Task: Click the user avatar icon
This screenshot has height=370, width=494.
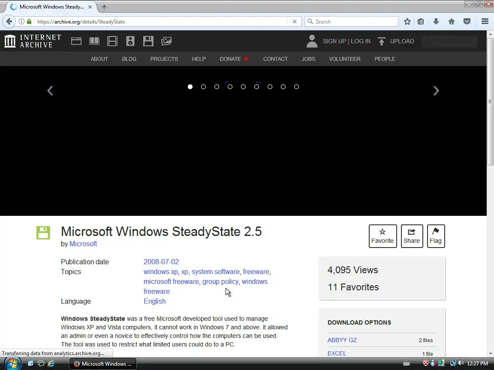Action: click(x=312, y=41)
